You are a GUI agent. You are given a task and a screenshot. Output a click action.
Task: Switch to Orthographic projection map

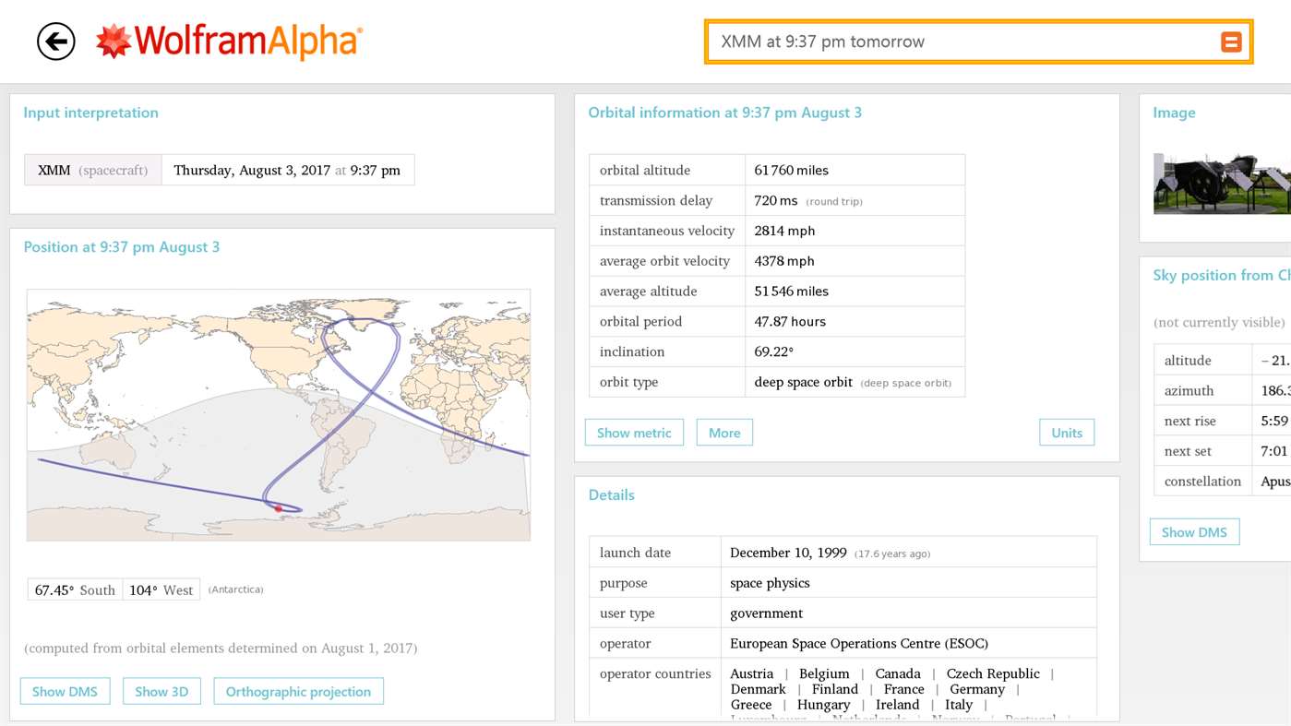point(298,690)
